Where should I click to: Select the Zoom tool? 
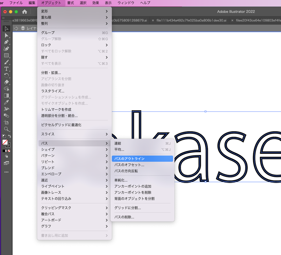pos(6,129)
